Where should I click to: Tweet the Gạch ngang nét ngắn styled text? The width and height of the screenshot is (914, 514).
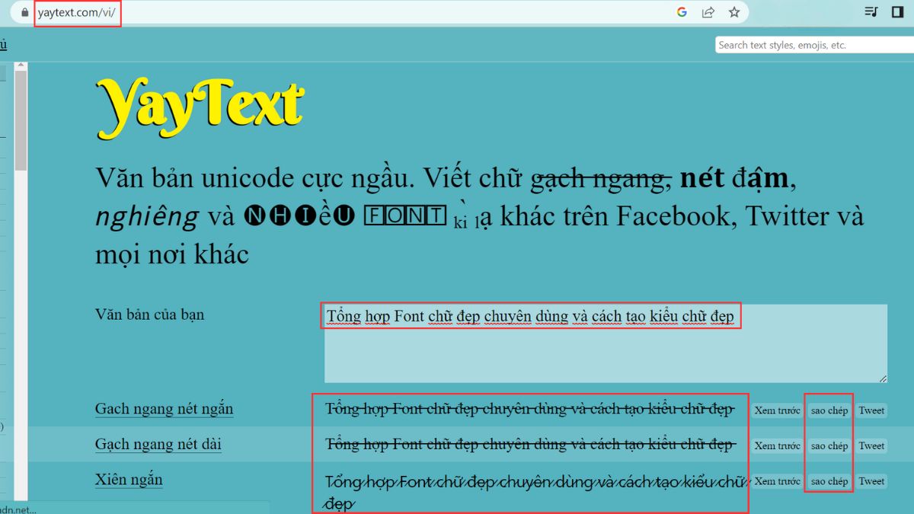[871, 410]
